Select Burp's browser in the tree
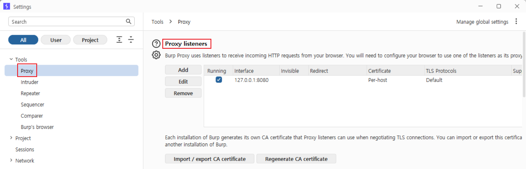The width and height of the screenshot is (526, 169). (x=37, y=127)
